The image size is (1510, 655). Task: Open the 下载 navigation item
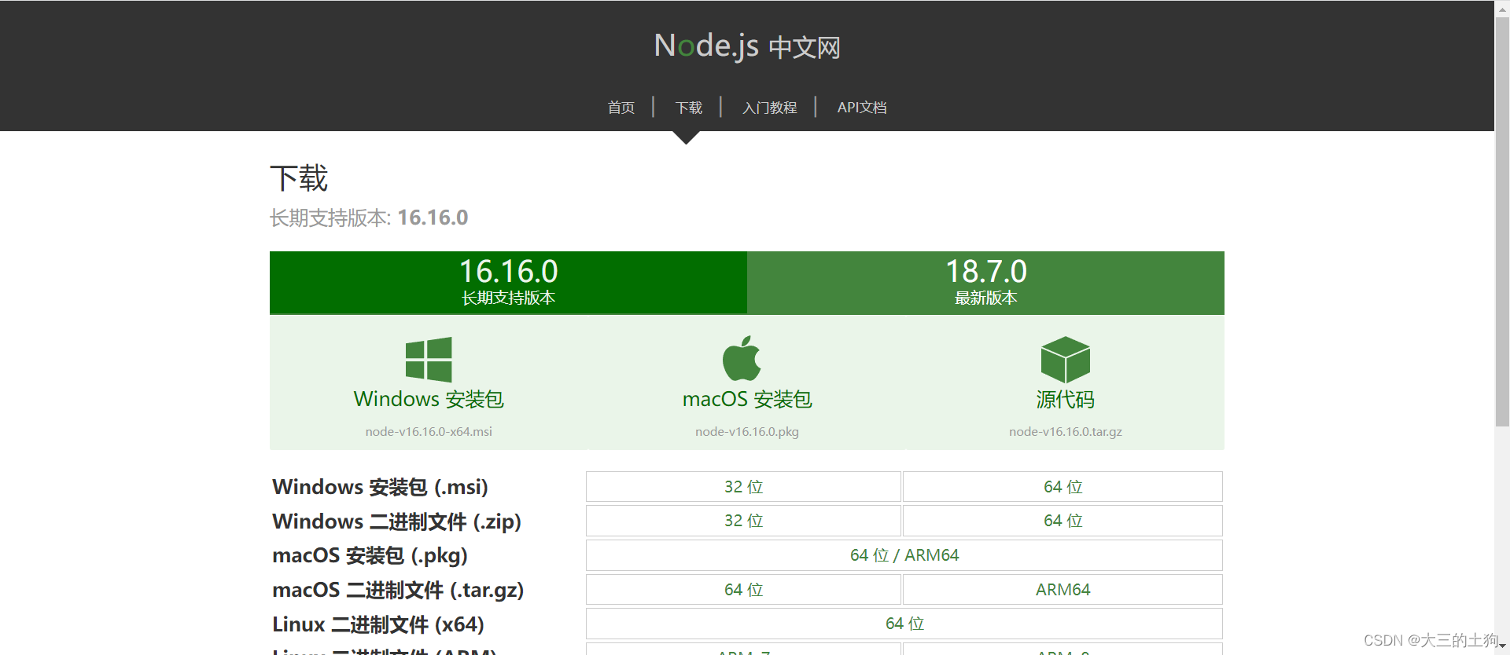tap(689, 108)
